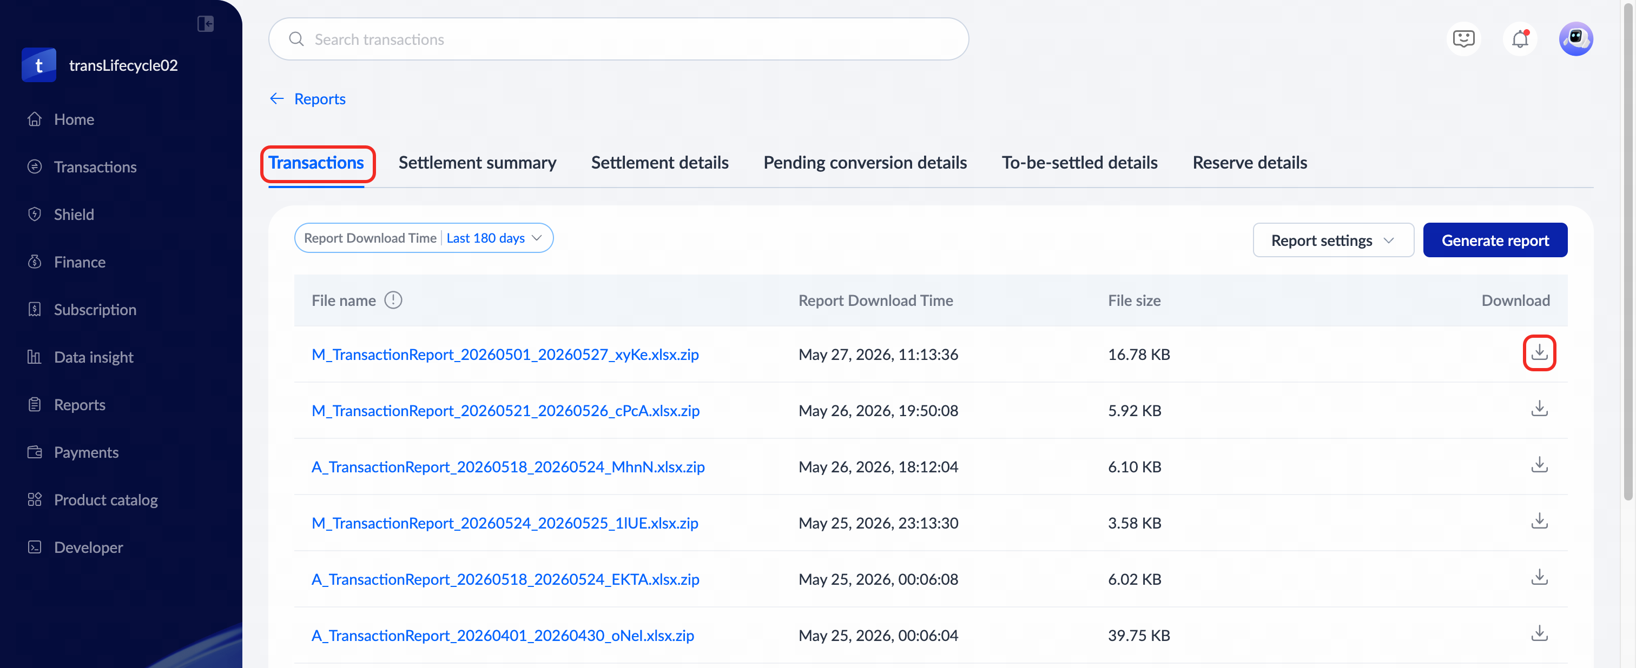Click the back arrow beside Reports
Image resolution: width=1636 pixels, height=668 pixels.
[277, 99]
